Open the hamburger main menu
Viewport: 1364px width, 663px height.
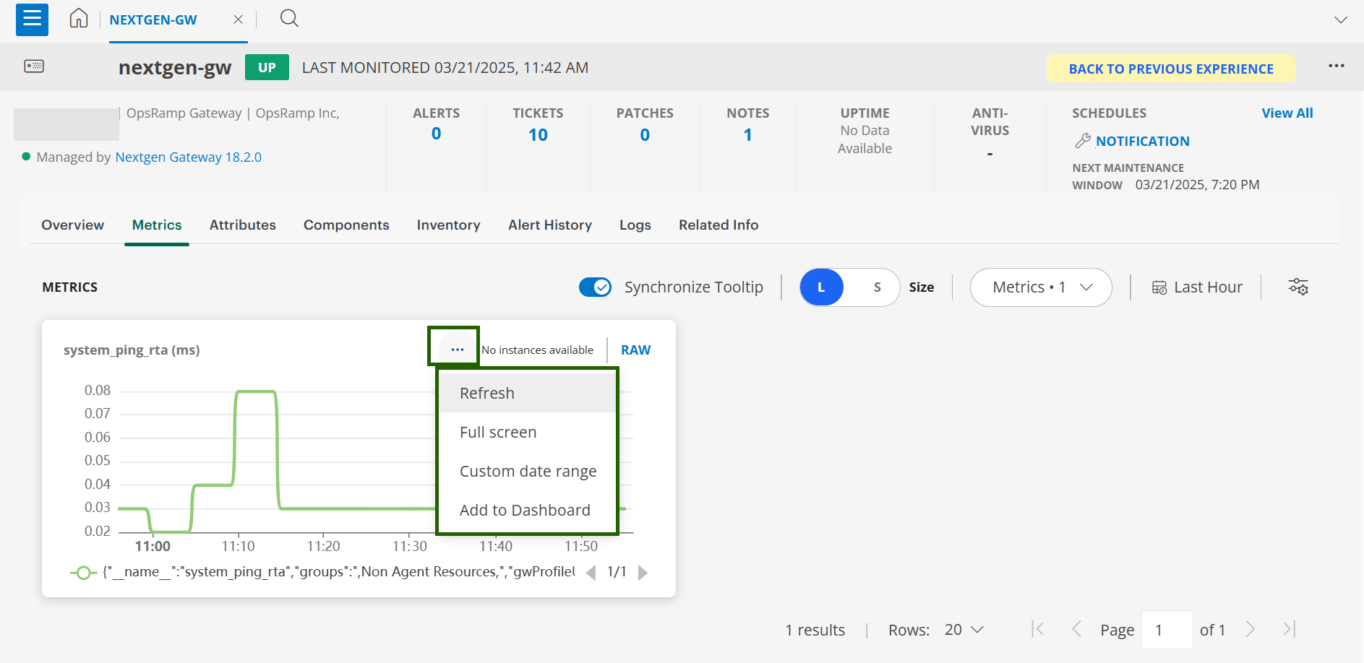pyautogui.click(x=32, y=19)
